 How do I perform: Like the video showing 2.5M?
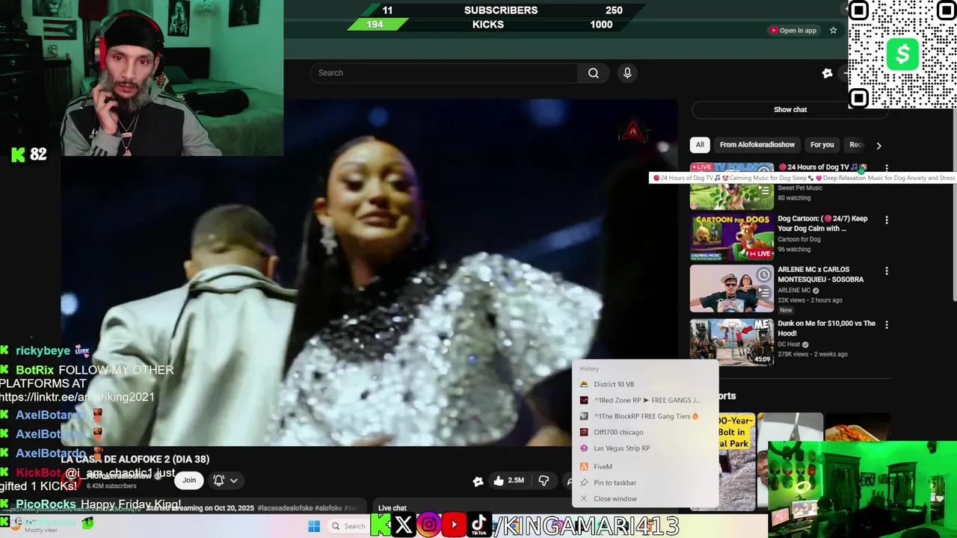(509, 480)
